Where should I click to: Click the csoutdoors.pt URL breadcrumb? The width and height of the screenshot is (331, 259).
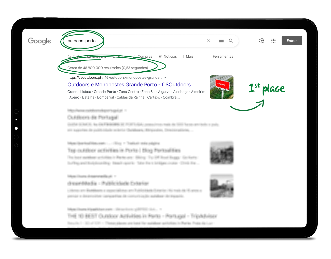[115, 77]
